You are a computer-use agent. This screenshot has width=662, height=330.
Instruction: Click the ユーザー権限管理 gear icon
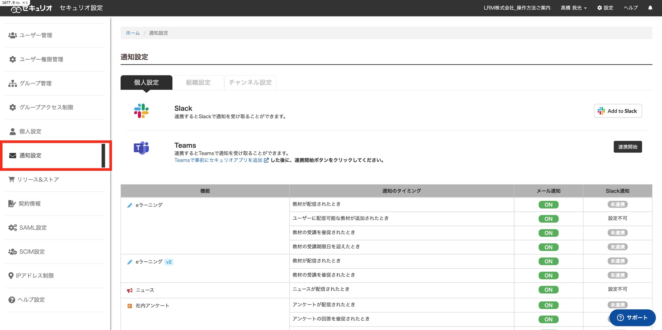tap(13, 59)
